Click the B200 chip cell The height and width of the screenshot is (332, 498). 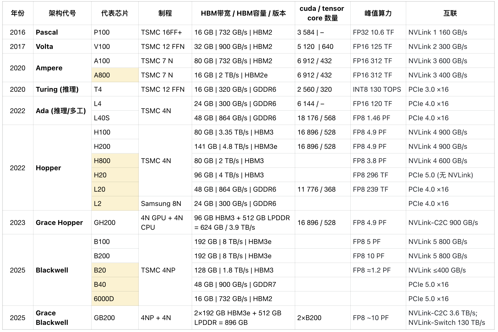(x=115, y=256)
